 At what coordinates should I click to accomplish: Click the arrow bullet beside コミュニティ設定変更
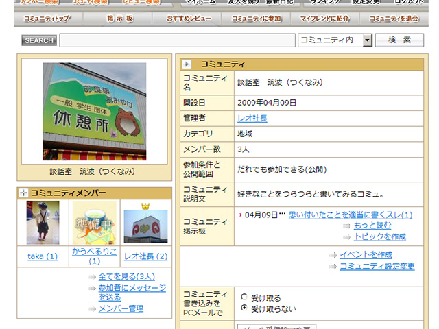333,267
